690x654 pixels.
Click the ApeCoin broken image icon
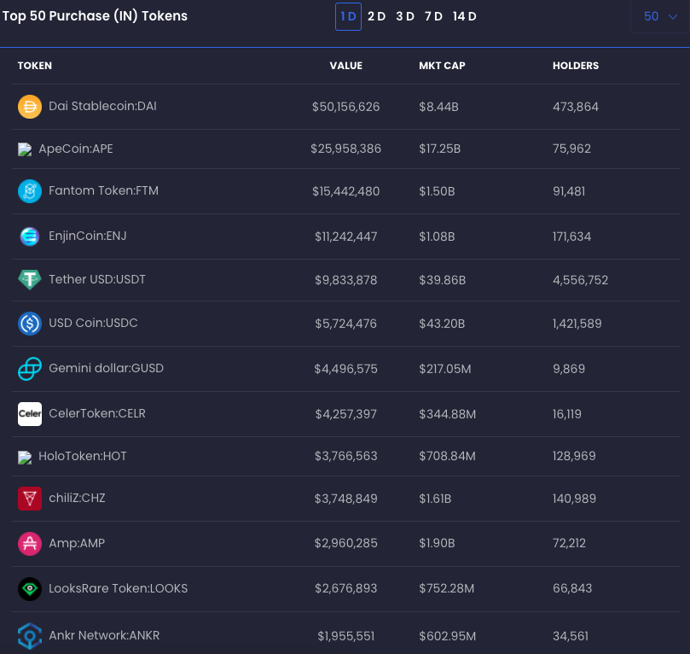[x=25, y=149]
